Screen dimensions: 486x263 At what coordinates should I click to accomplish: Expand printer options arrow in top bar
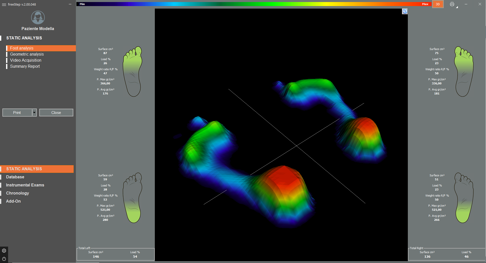click(x=457, y=7)
